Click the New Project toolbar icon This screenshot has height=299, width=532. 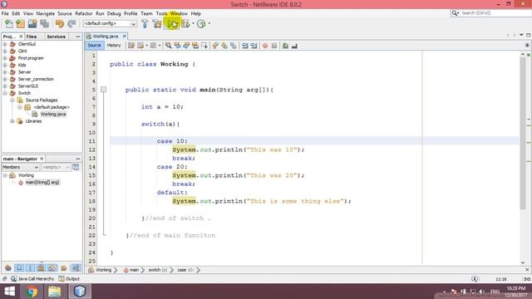point(20,24)
